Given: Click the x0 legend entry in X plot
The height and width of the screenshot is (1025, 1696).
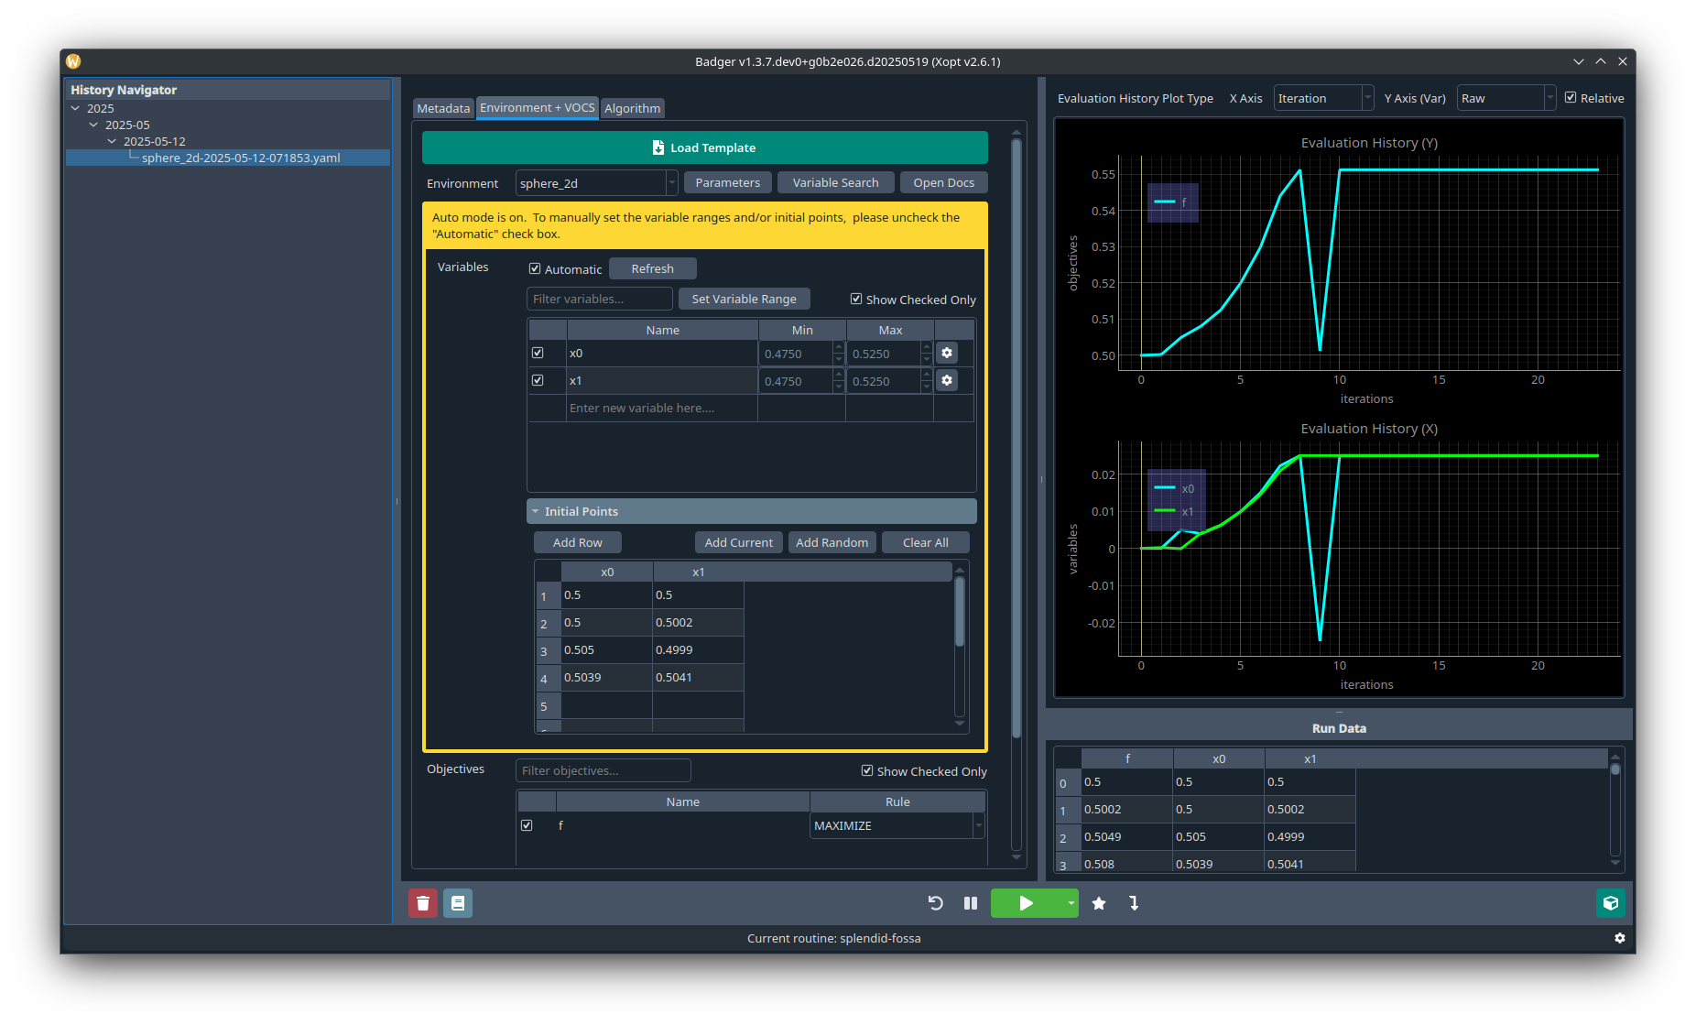Looking at the screenshot, I should [x=1174, y=488].
